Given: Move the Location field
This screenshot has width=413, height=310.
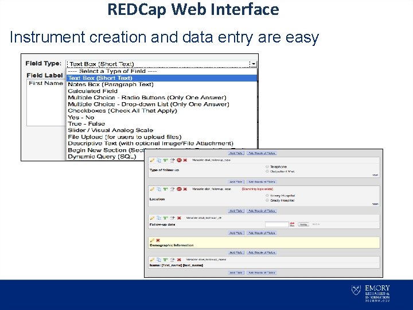Looking at the screenshot, I should pyautogui.click(x=172, y=189).
